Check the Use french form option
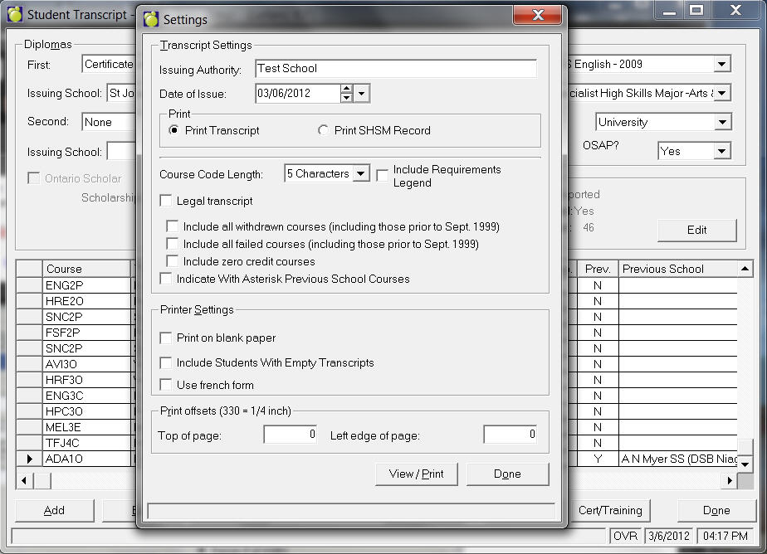The height and width of the screenshot is (554, 767). pyautogui.click(x=166, y=385)
